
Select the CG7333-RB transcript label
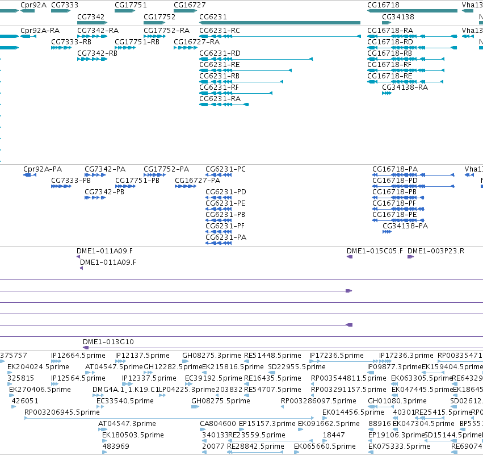coord(71,42)
